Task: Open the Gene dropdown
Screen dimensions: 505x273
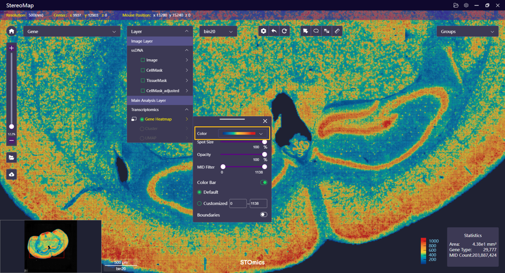Action: (71, 31)
